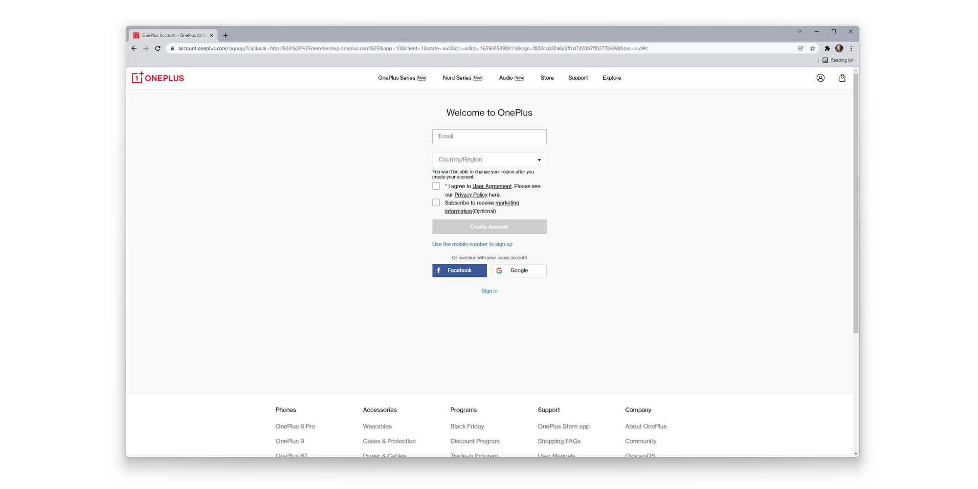Screen dimensions: 978x489
Task: Open the user account profile icon
Action: pos(820,78)
